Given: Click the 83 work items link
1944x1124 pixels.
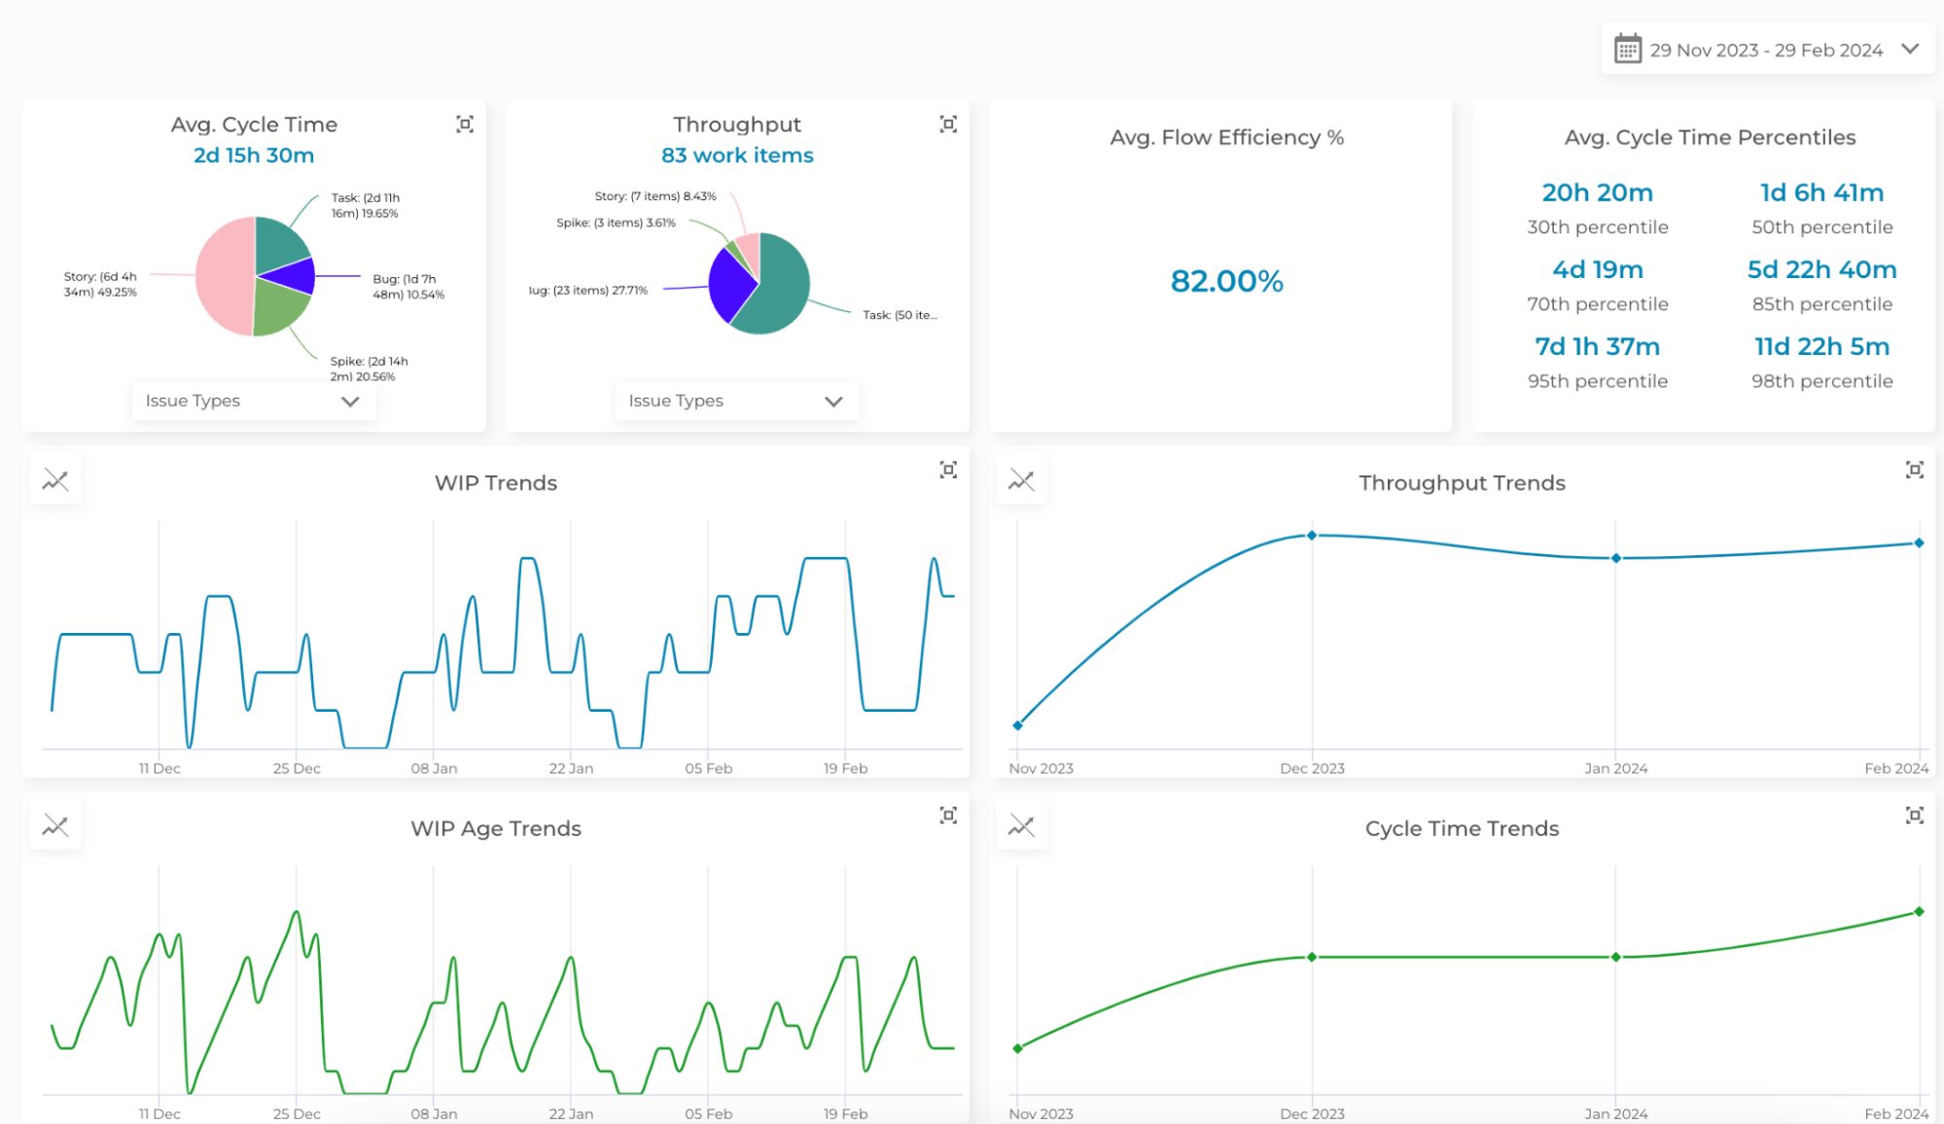Looking at the screenshot, I should (x=736, y=156).
